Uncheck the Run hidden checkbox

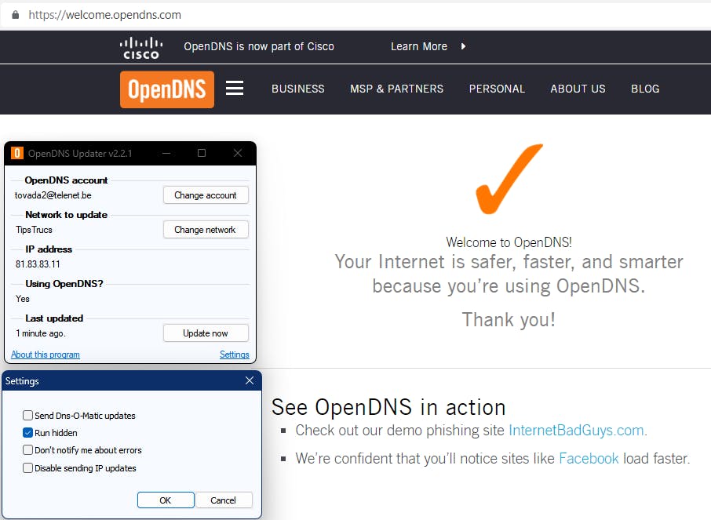pyautogui.click(x=27, y=432)
